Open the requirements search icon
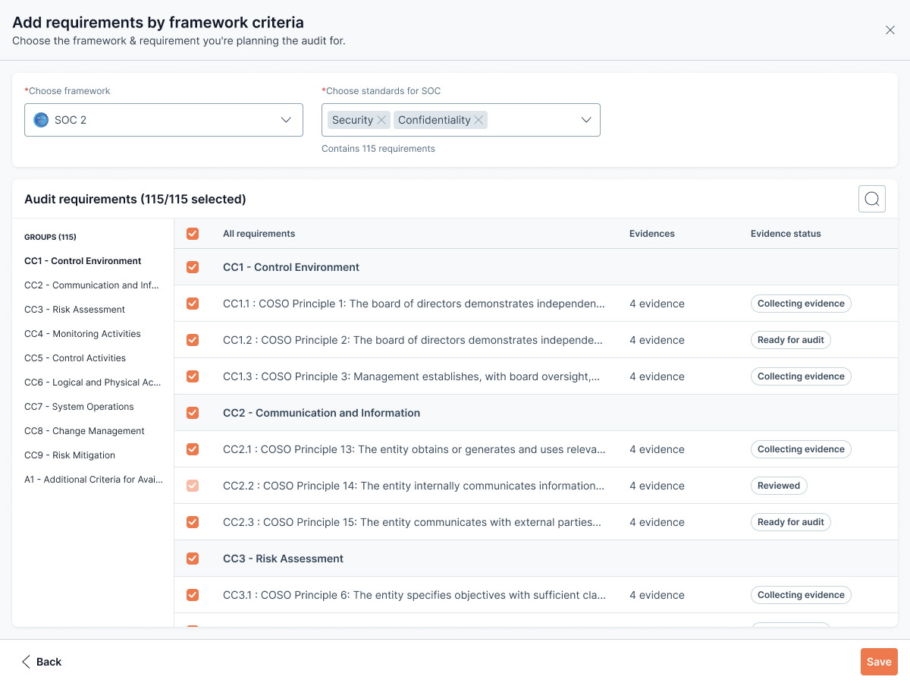The image size is (910, 683). [872, 199]
